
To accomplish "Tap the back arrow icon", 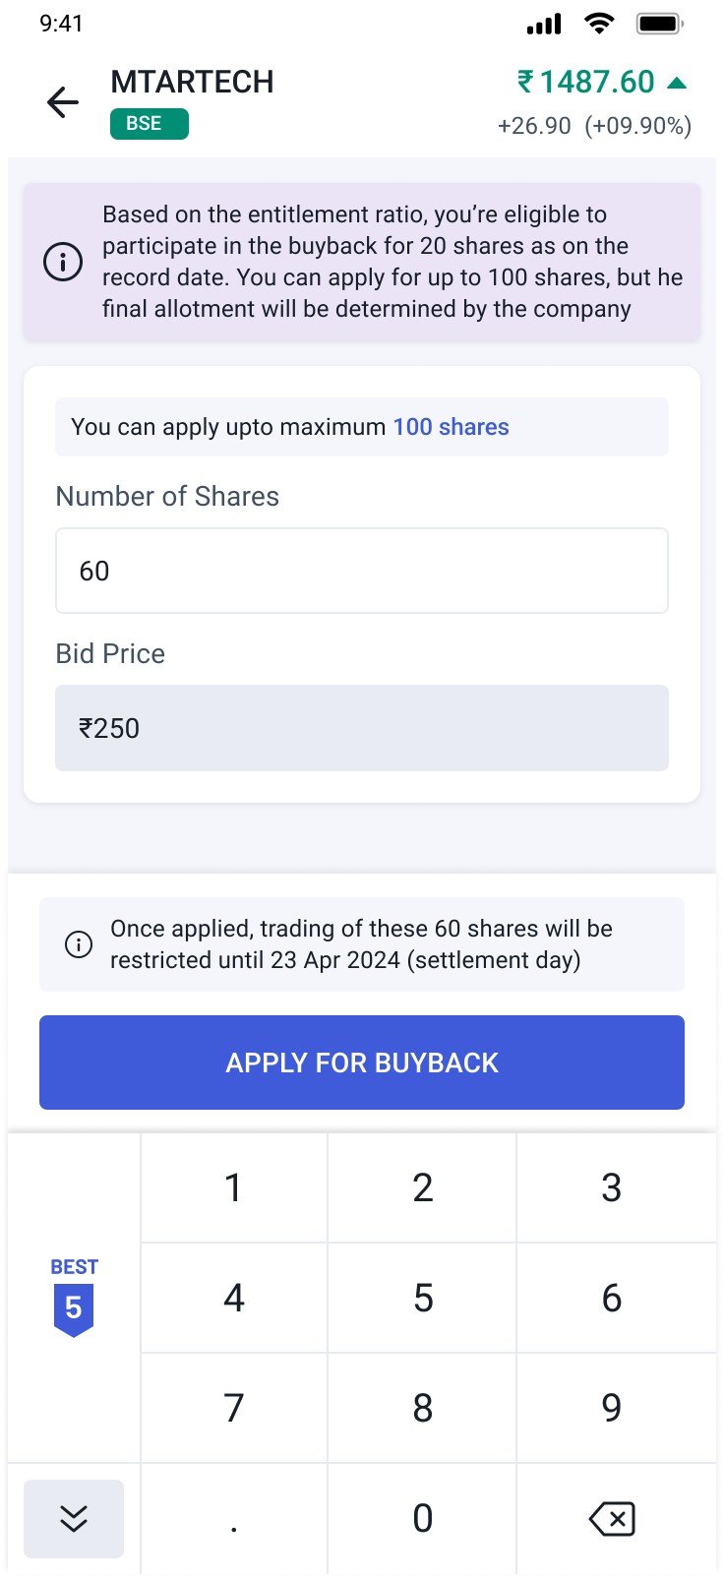I will (63, 102).
